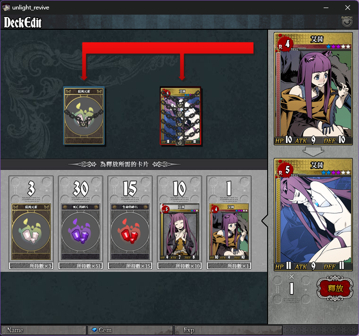This screenshot has width=359, height=336.
Task: Open the level 5 艾茵 result card preview
Action: pyautogui.click(x=313, y=214)
